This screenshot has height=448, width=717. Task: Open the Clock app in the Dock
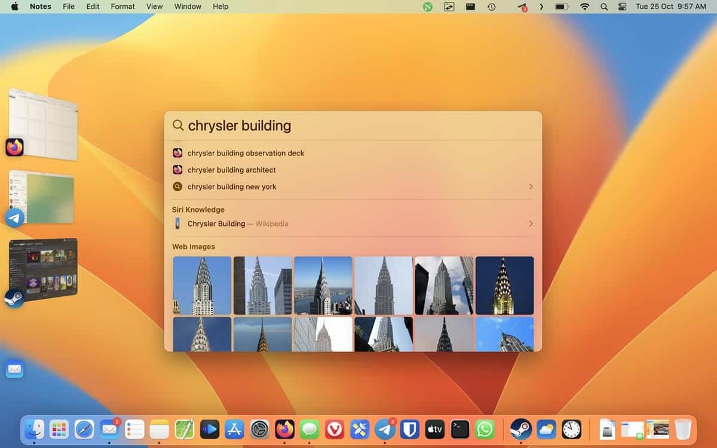[x=571, y=429]
